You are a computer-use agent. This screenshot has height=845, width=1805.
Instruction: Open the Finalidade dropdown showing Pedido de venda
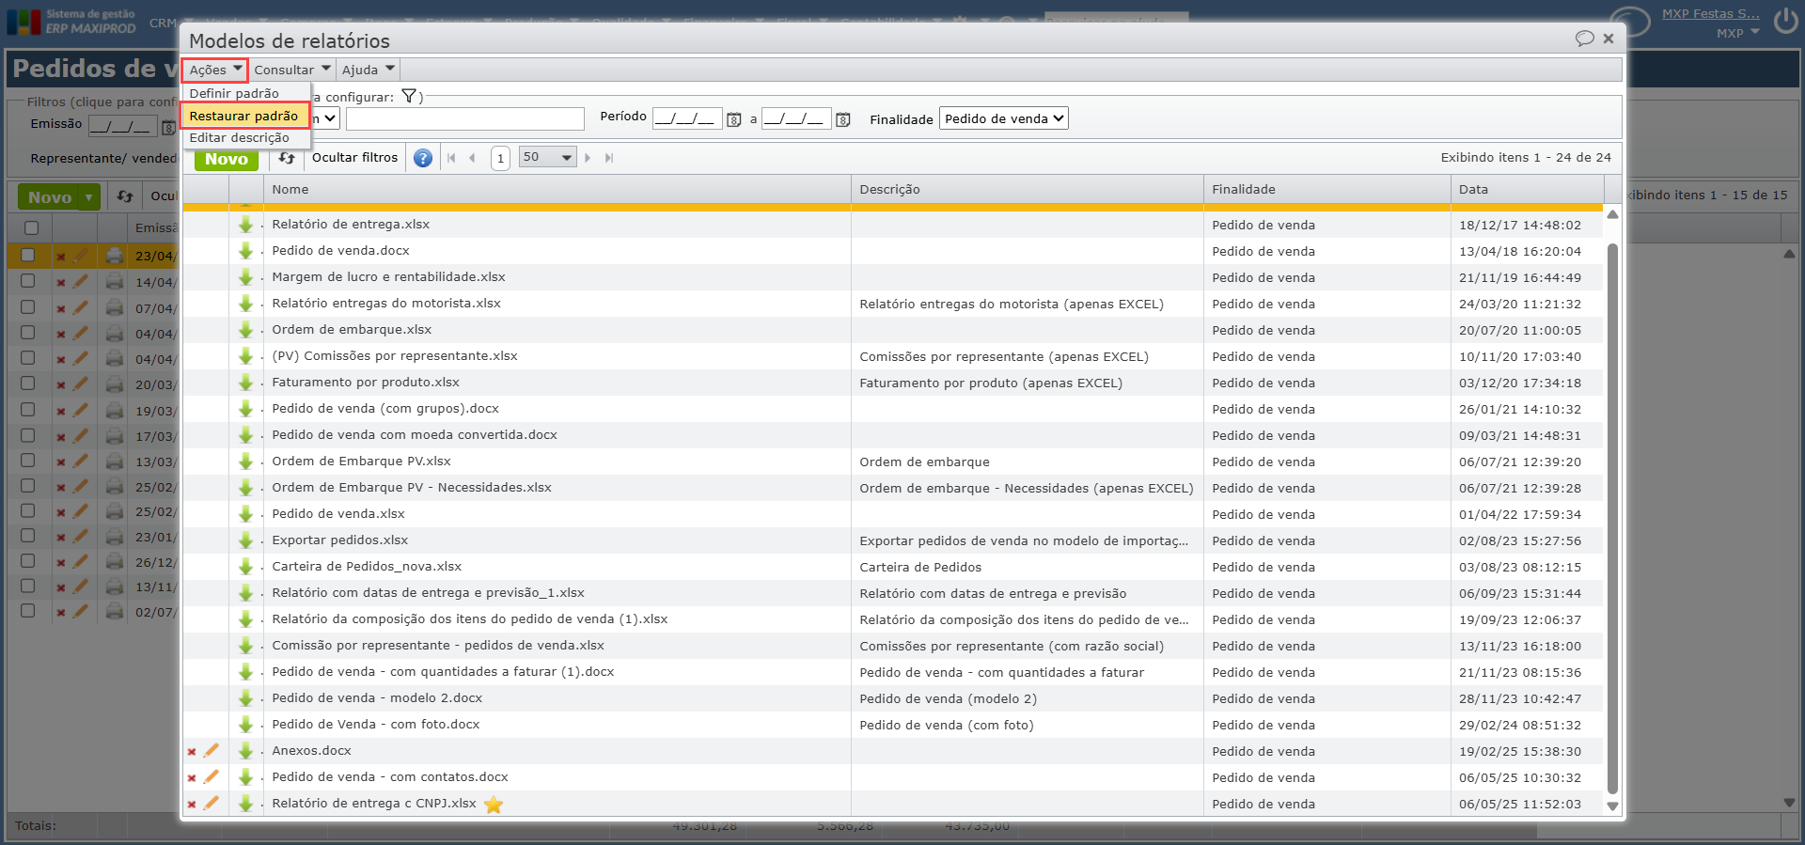[1003, 118]
